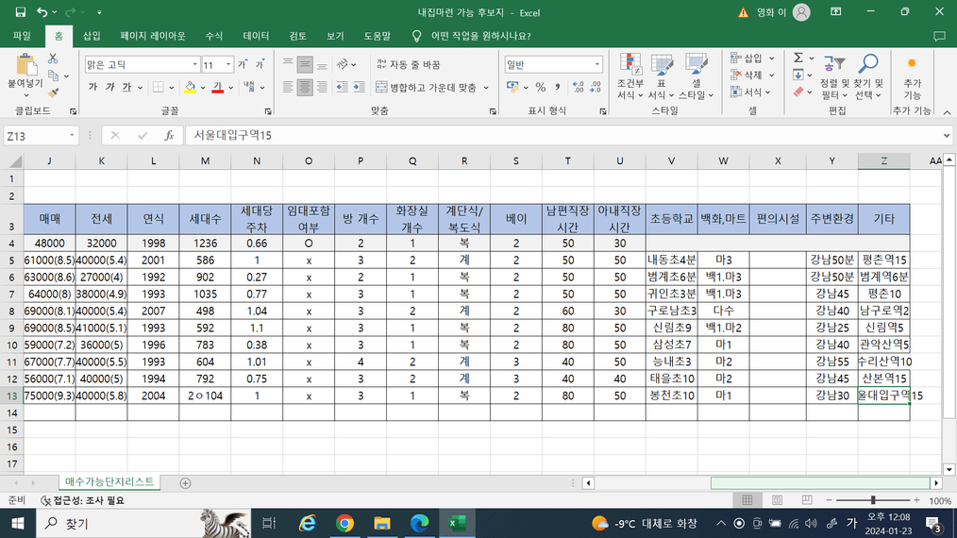Apply percent style format
This screenshot has width=957, height=538.
coord(540,88)
